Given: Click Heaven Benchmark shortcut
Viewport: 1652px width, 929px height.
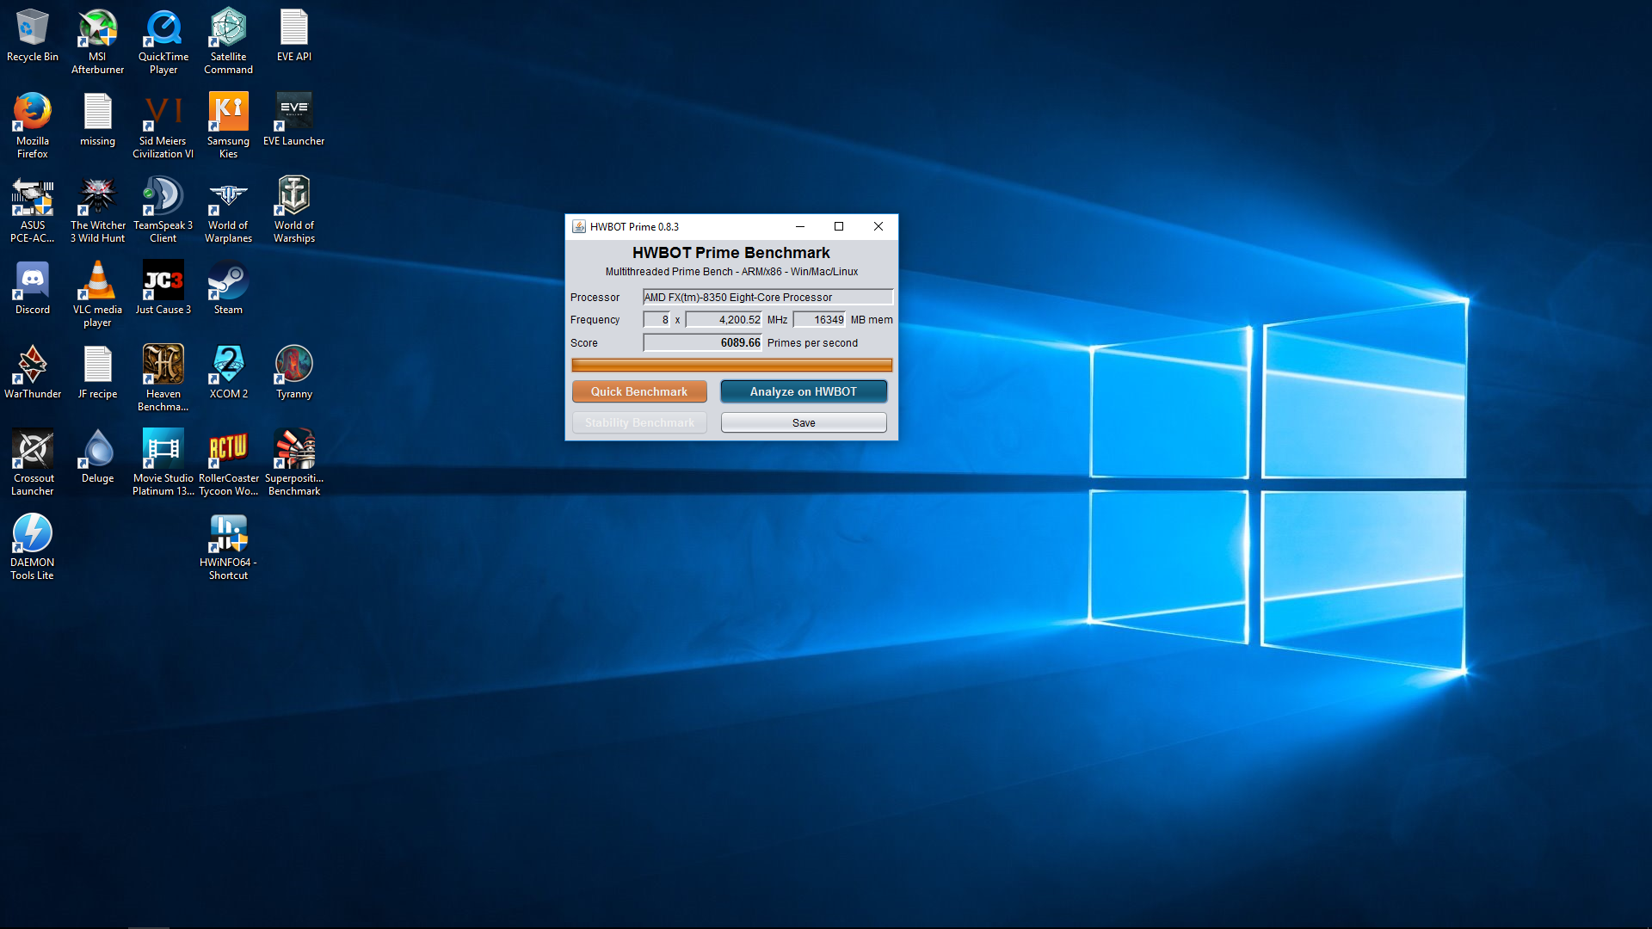Looking at the screenshot, I should click(163, 378).
